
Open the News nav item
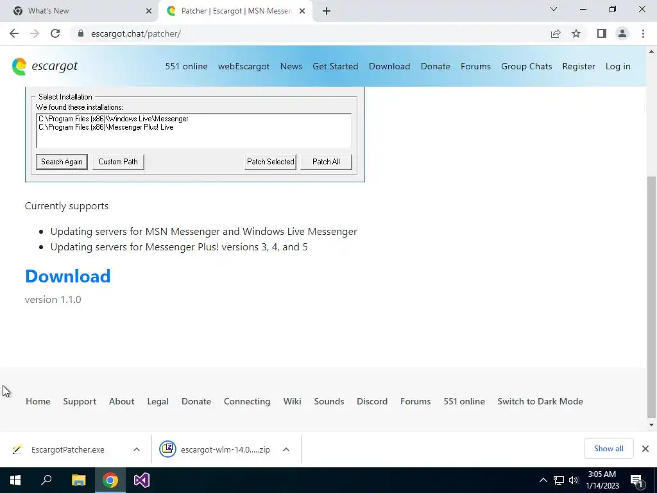[x=291, y=66]
